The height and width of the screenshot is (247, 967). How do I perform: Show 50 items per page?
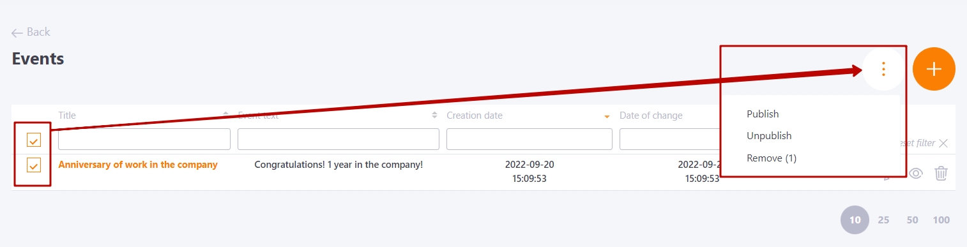[912, 220]
